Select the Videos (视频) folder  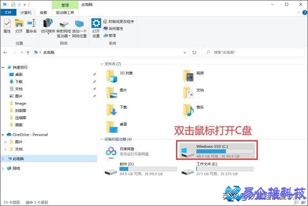coord(194,76)
